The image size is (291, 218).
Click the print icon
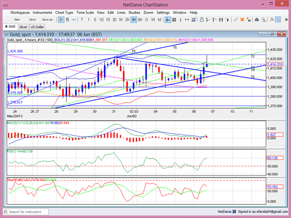click(257, 20)
